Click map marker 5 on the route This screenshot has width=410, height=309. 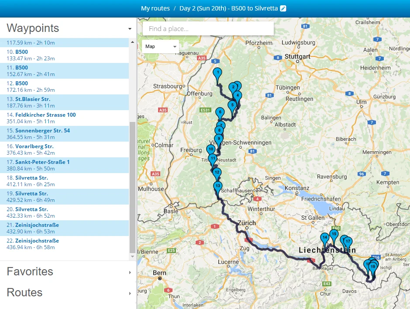click(232, 106)
